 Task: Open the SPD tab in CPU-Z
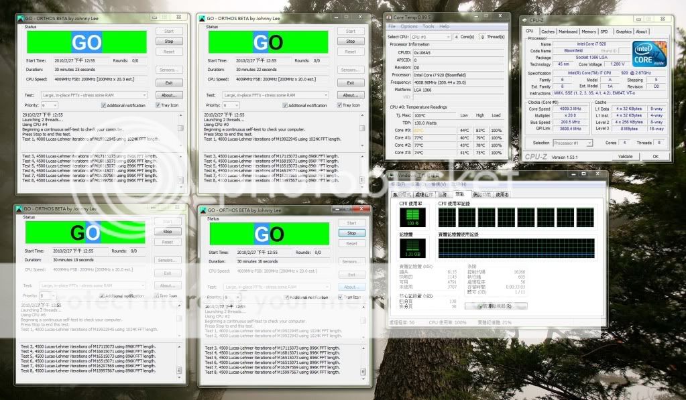[604, 31]
